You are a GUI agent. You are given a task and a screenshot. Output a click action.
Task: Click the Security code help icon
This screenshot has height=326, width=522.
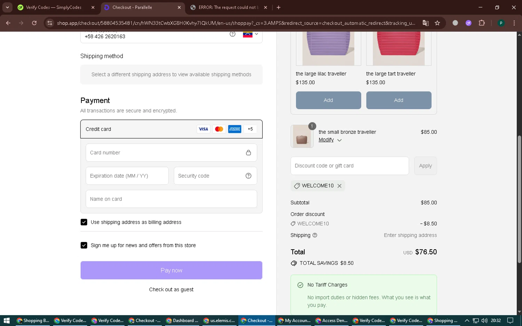pos(248,176)
